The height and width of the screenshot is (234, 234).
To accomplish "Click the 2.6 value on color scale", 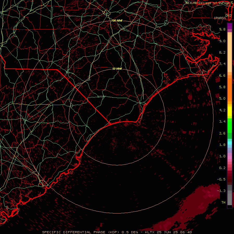I will 222,133.
